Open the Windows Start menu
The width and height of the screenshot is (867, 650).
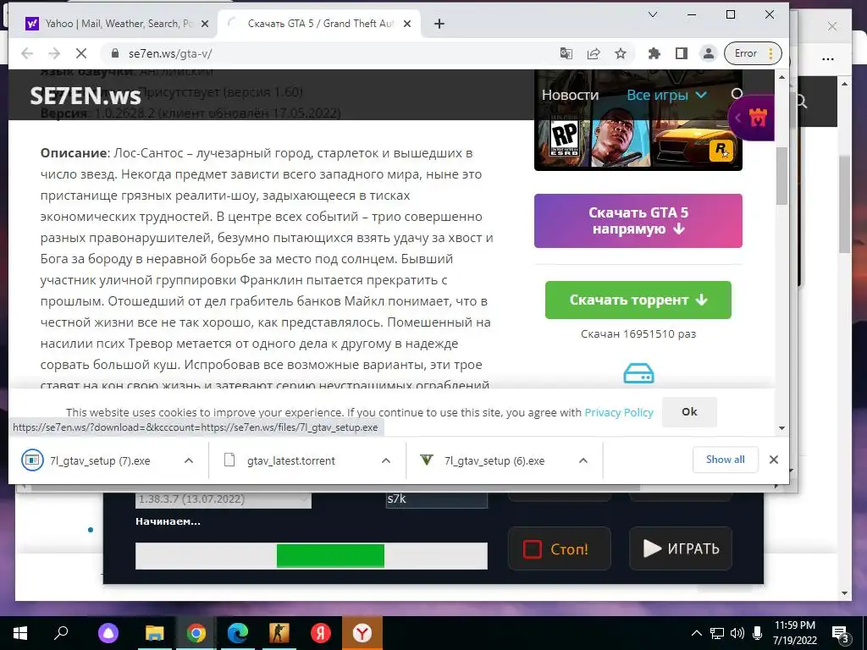(20, 633)
